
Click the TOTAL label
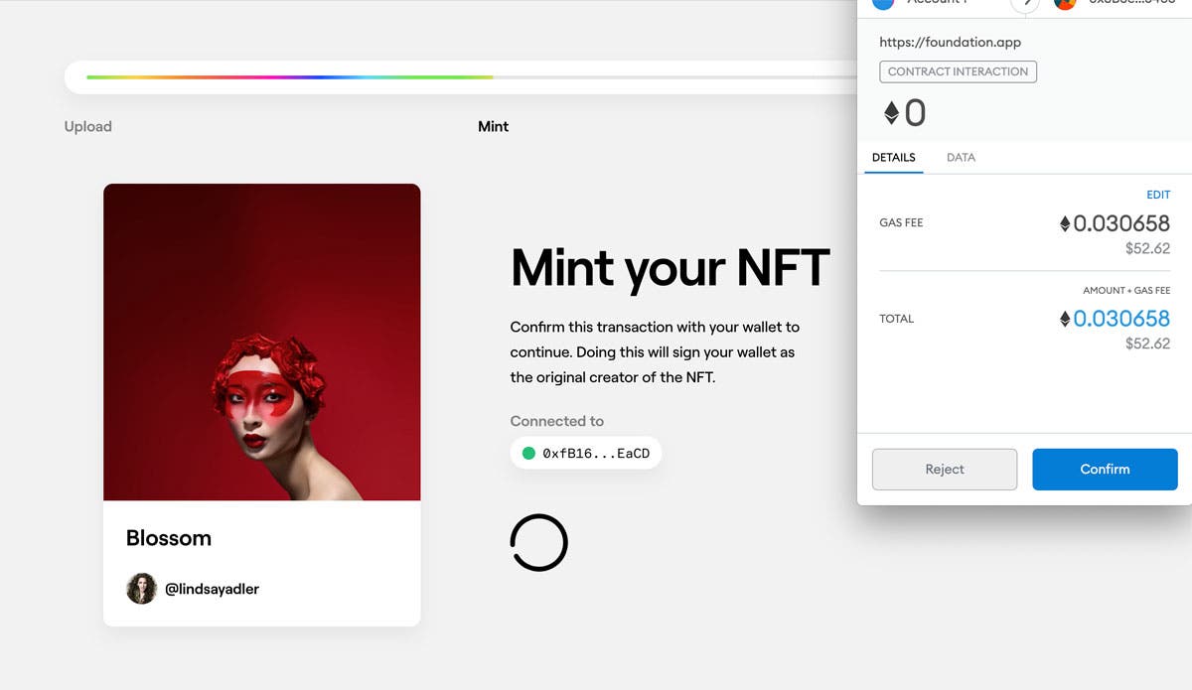click(x=896, y=319)
